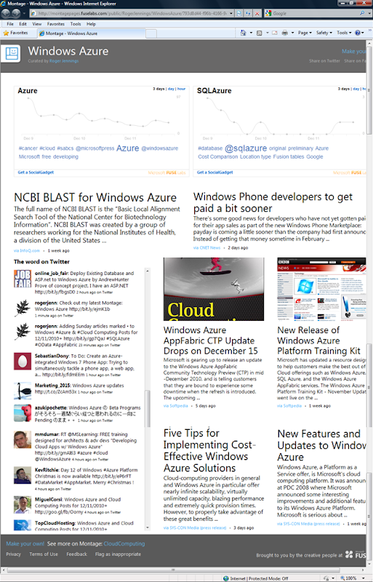Click the SebastianDony egg avatar
Viewport: 373px width, 582px height.
coord(23,361)
